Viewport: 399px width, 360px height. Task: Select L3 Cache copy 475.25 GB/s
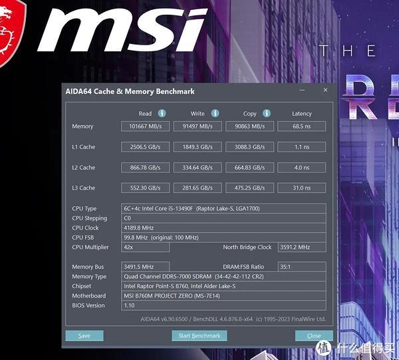[x=249, y=188]
